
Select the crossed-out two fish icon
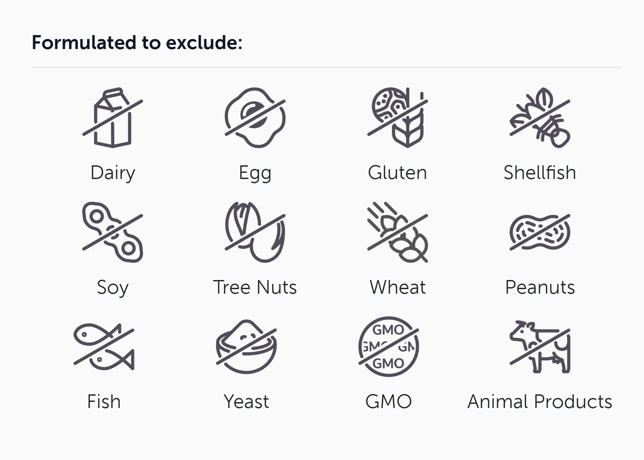pyautogui.click(x=104, y=347)
